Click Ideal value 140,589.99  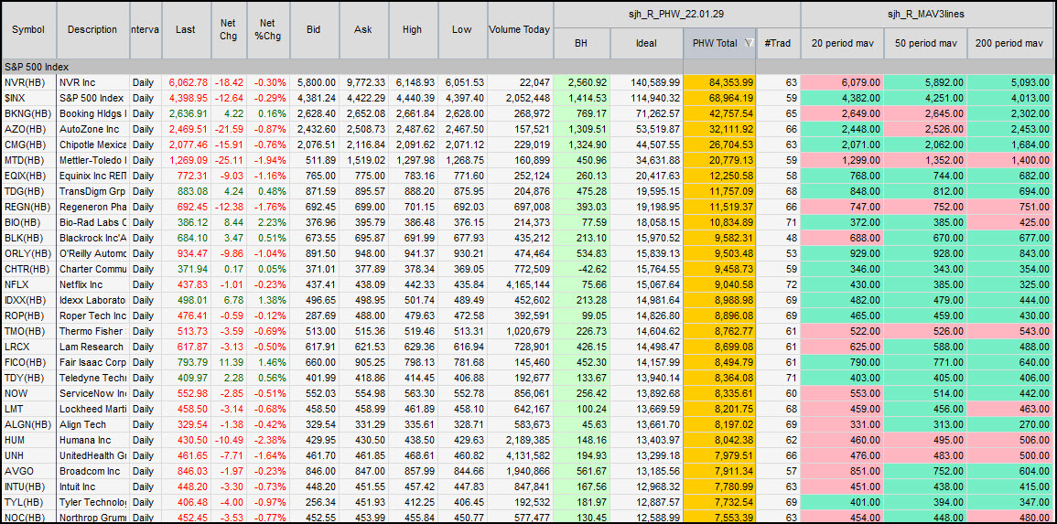pyautogui.click(x=646, y=82)
